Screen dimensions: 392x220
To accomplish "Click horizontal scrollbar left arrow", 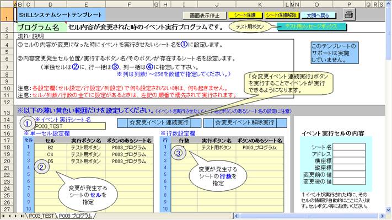I will click(237, 216).
